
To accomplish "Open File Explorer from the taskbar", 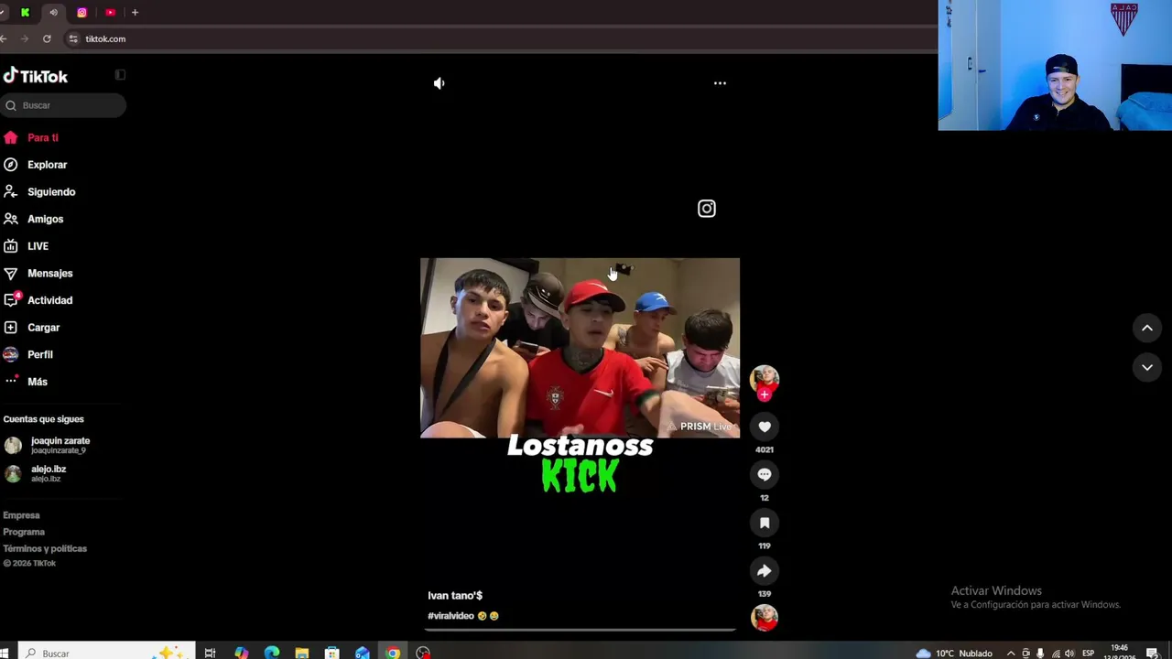I will coord(301,653).
